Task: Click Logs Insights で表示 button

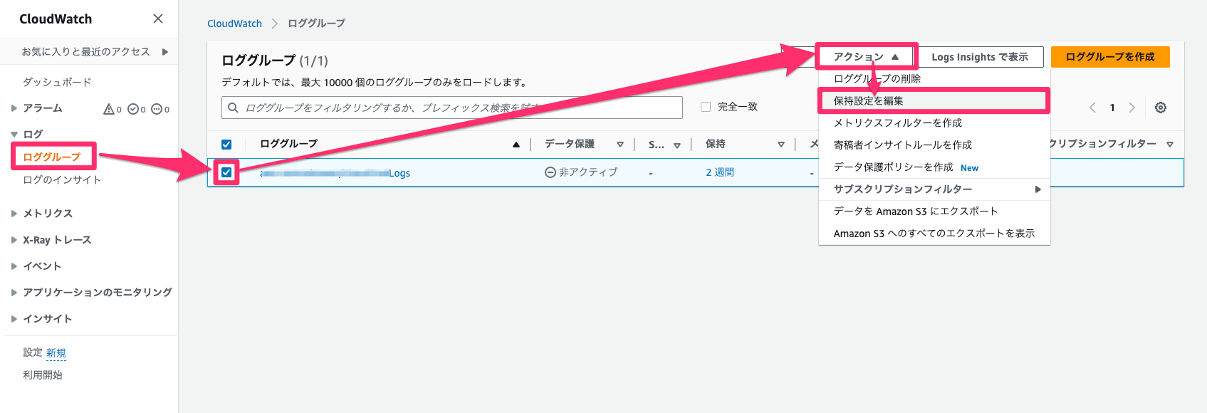Action: coord(980,57)
